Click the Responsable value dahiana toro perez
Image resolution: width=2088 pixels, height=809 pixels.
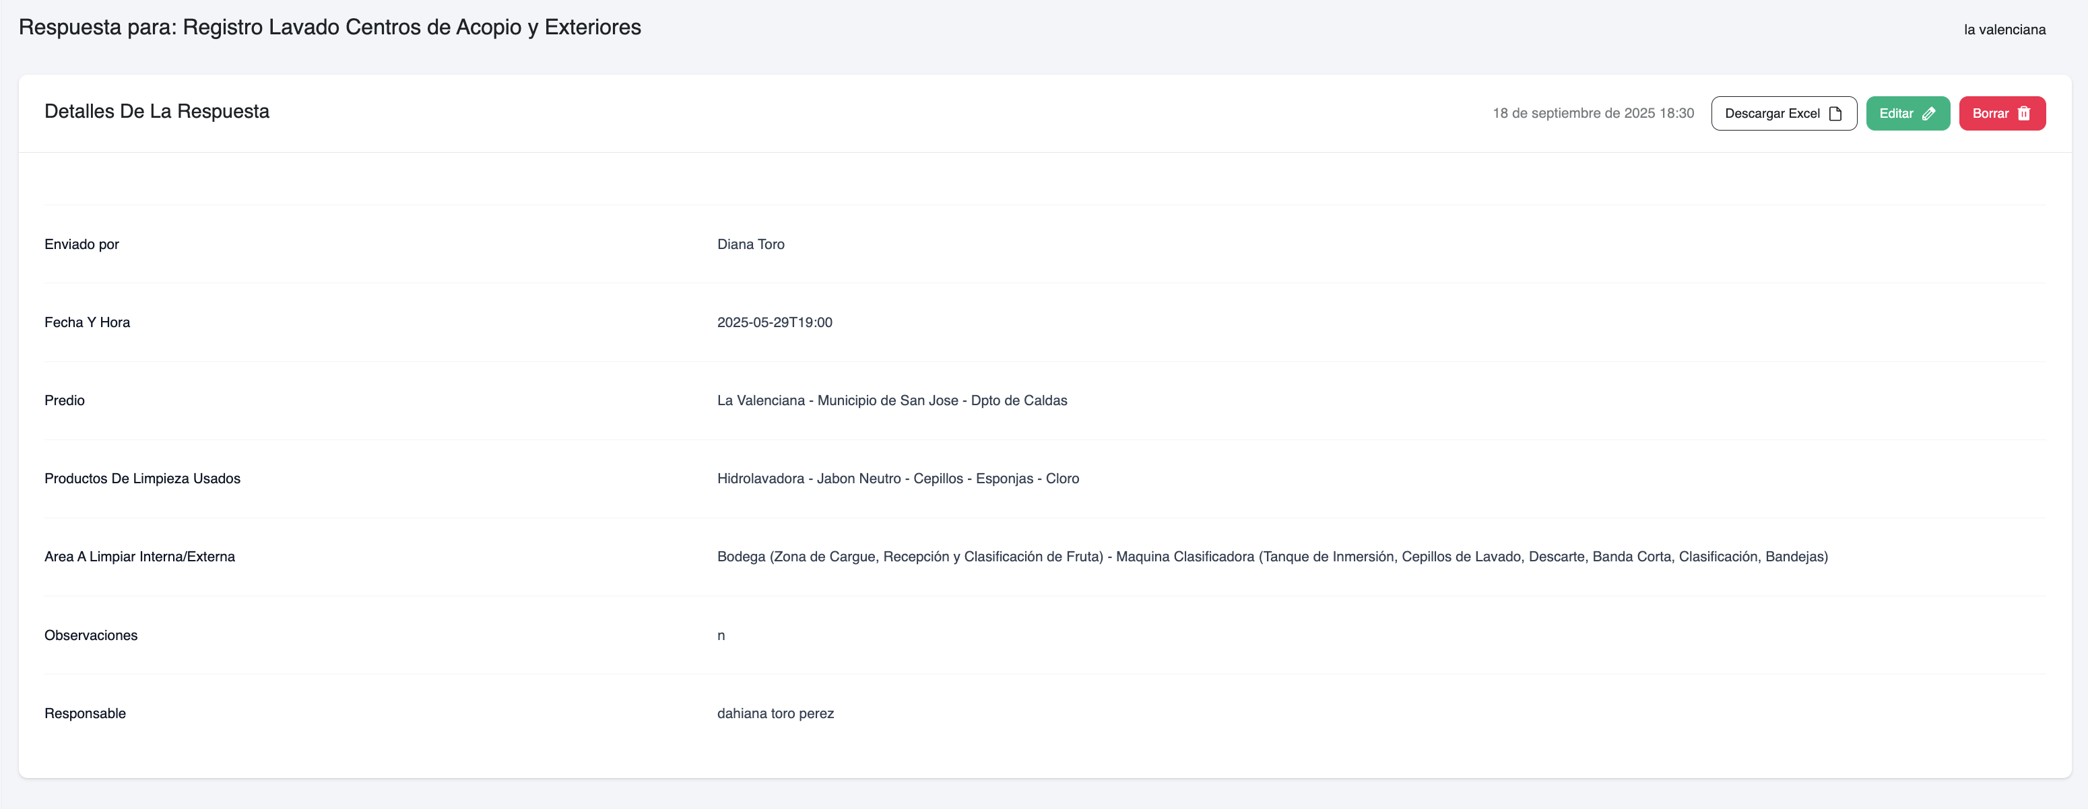(x=775, y=713)
